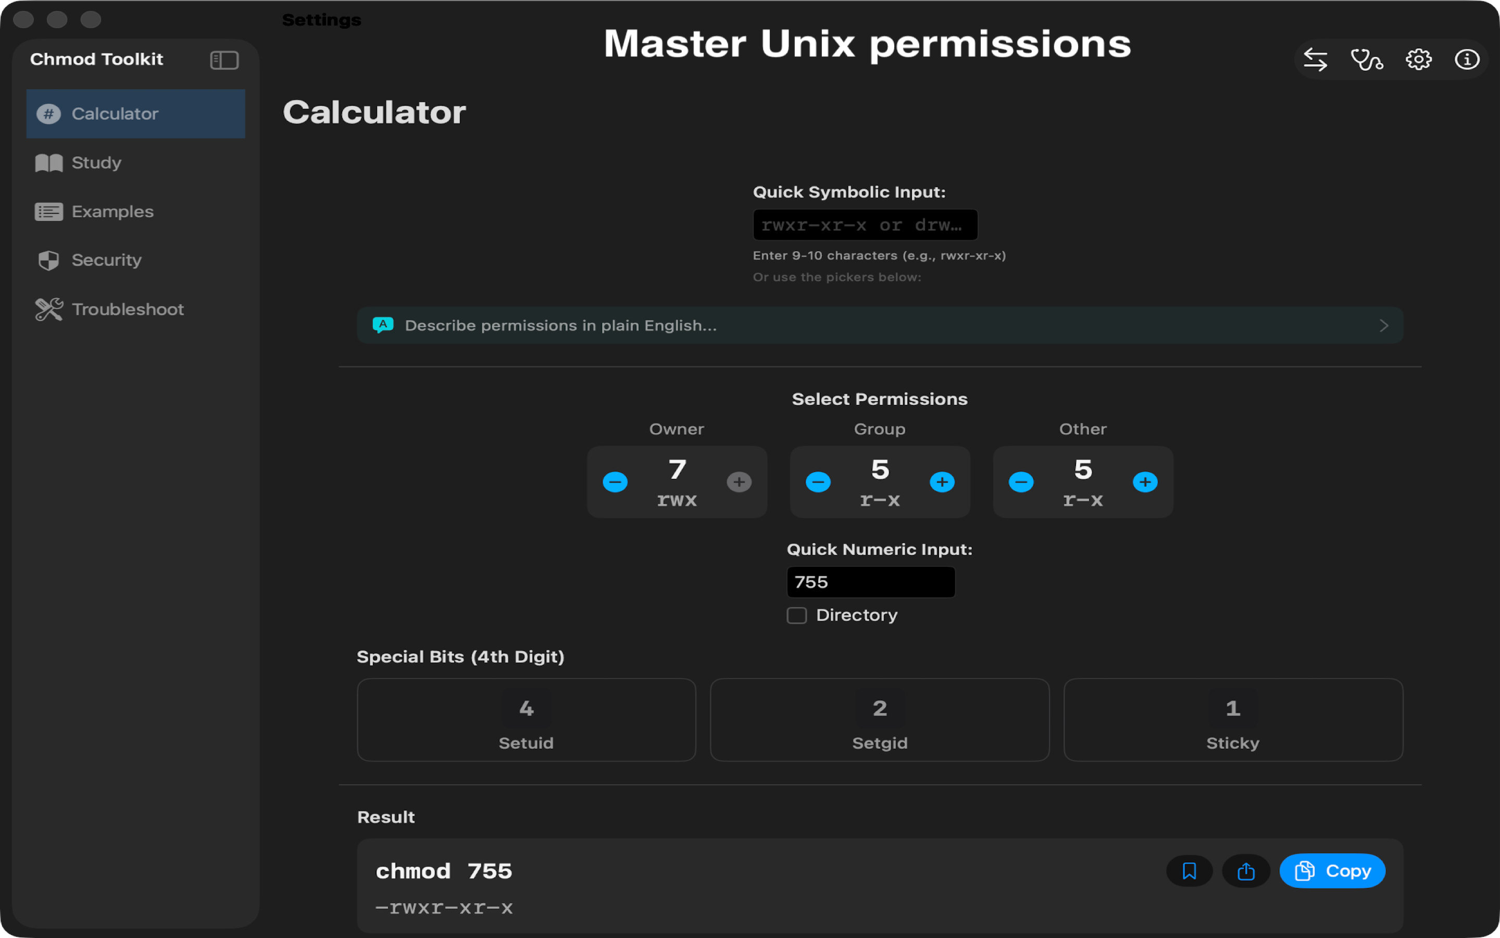
Task: Toggle the Setuid special bit
Action: (526, 720)
